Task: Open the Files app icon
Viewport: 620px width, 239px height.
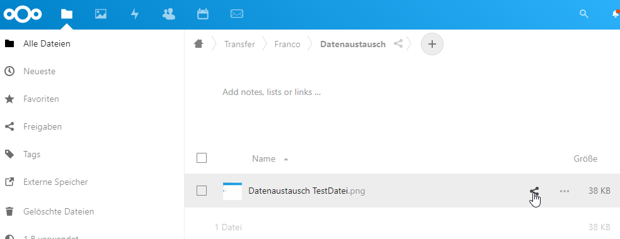Action: [x=67, y=14]
